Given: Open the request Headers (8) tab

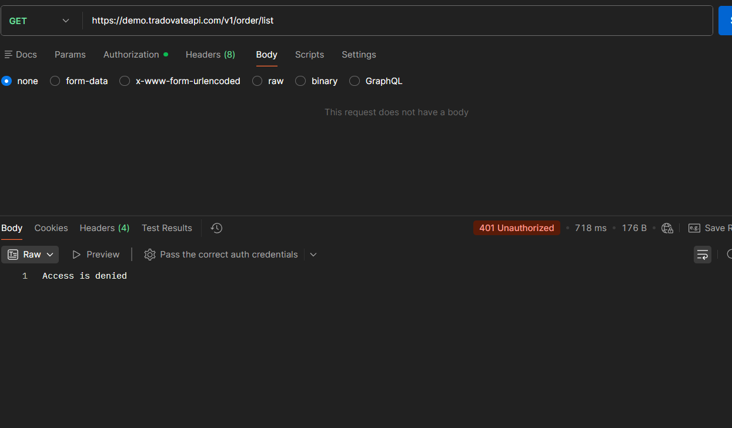Looking at the screenshot, I should click(210, 55).
